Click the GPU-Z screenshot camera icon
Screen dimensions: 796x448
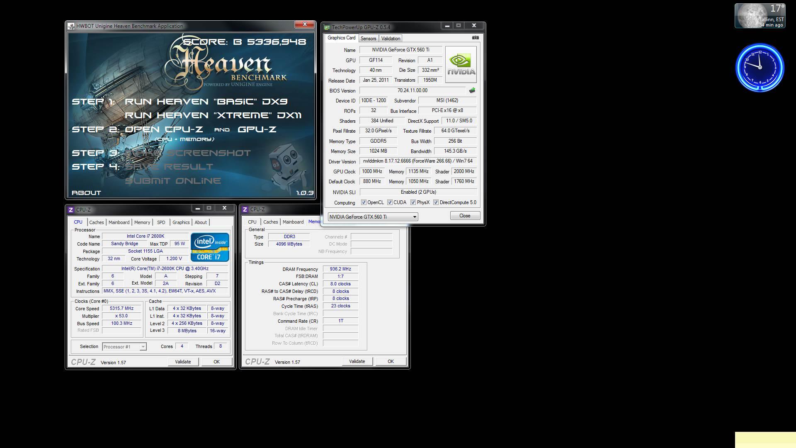coord(475,38)
